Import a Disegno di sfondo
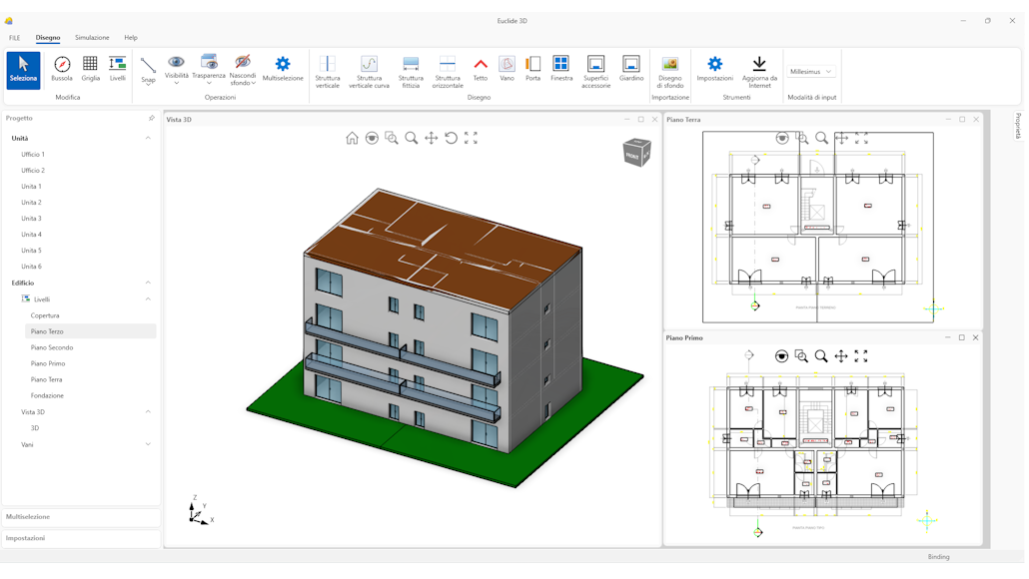1029x579 pixels. click(x=670, y=72)
